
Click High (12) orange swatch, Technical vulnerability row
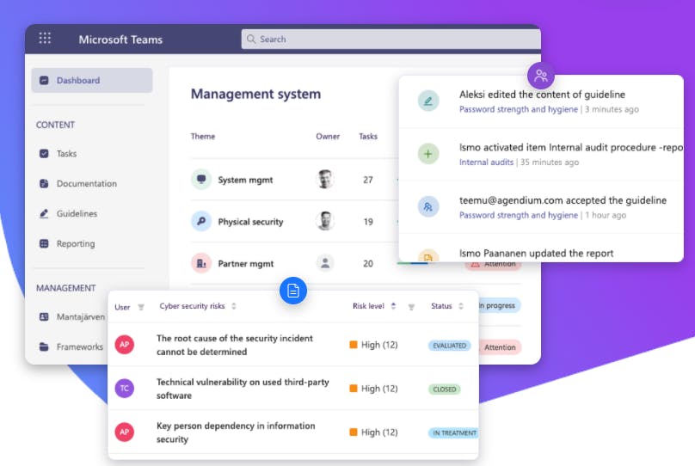point(354,389)
